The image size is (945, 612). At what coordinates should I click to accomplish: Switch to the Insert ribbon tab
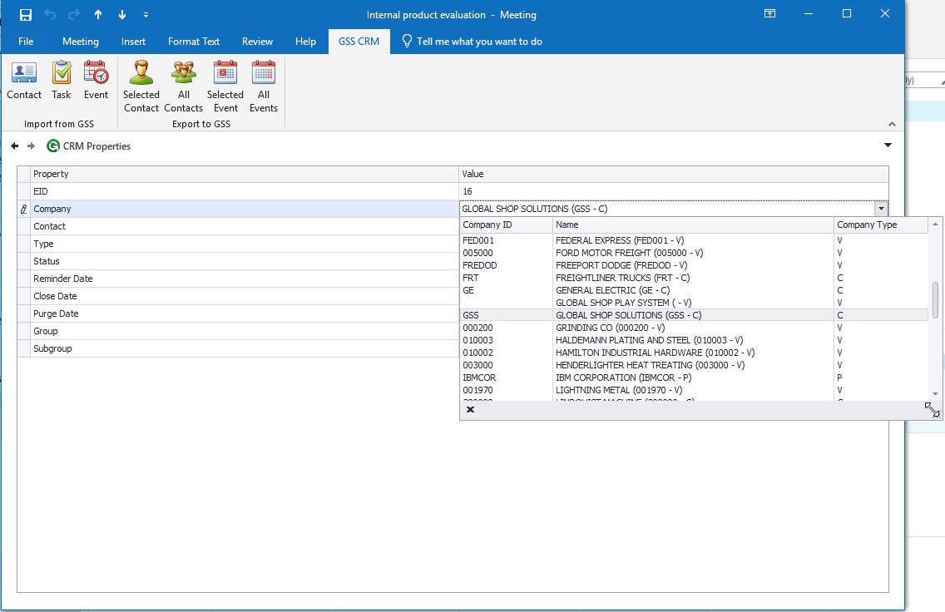(133, 41)
